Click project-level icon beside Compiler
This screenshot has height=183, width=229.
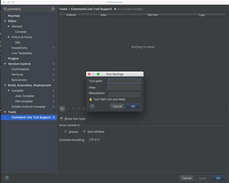[x=54, y=91]
